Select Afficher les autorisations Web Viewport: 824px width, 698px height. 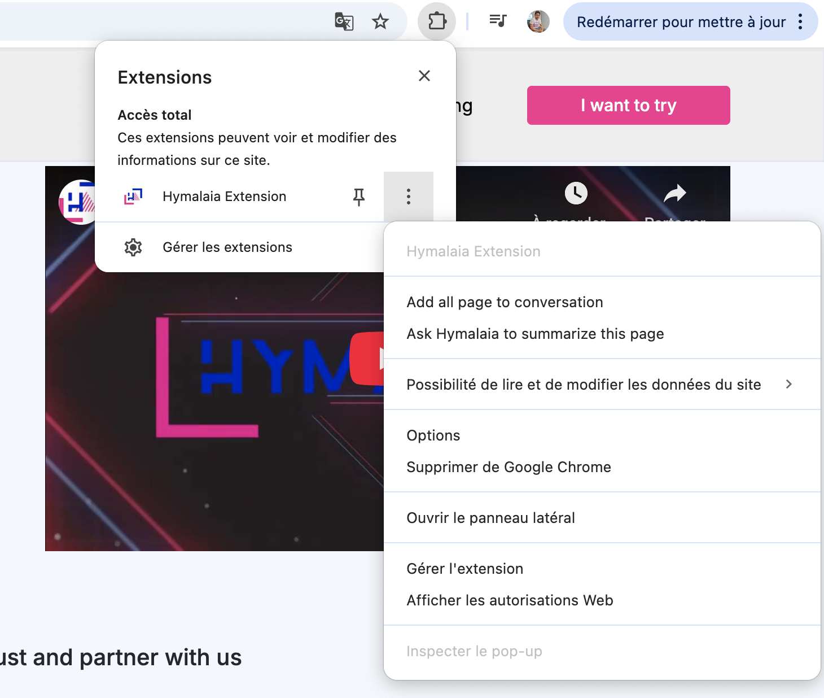pyautogui.click(x=602, y=600)
